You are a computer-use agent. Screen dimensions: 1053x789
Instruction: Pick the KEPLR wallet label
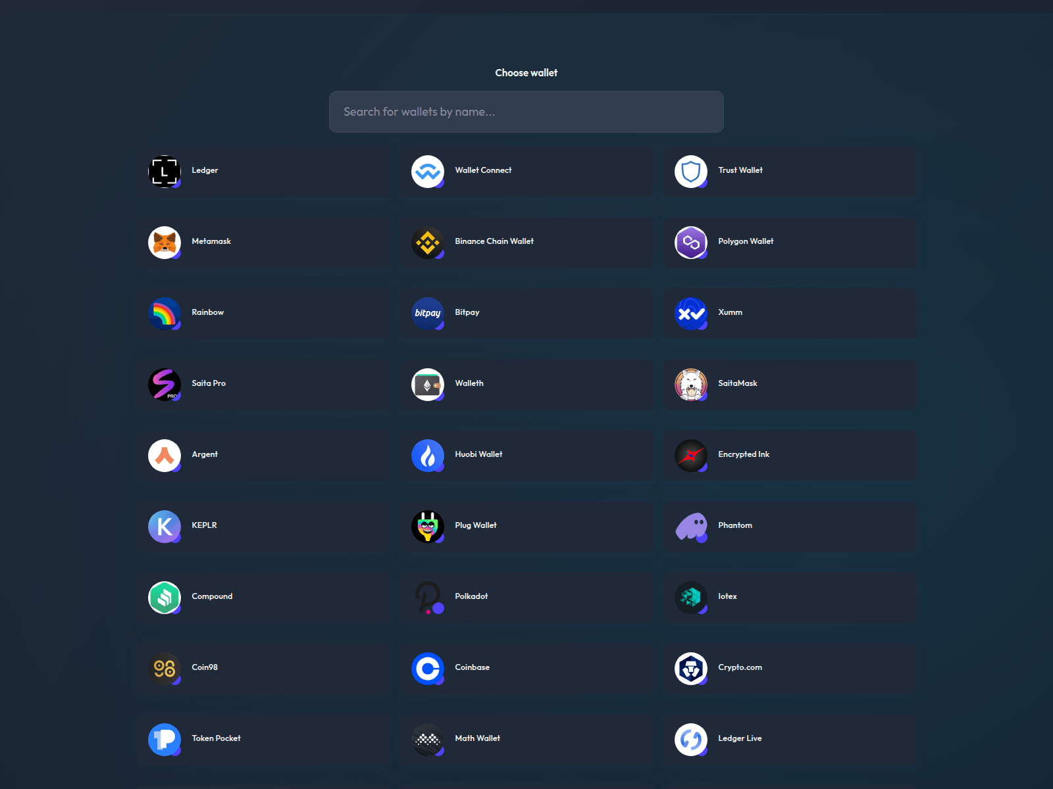point(204,525)
